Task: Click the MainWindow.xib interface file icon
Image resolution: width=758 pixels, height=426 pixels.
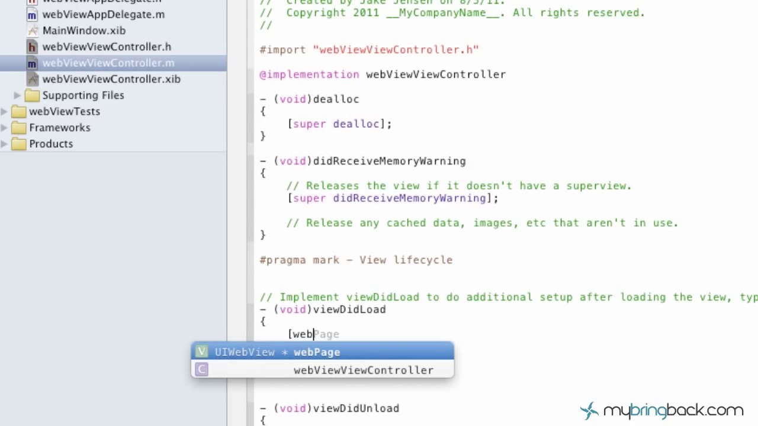Action: pyautogui.click(x=33, y=31)
